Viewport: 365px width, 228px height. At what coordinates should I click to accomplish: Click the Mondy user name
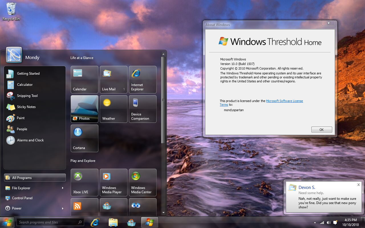tap(32, 58)
